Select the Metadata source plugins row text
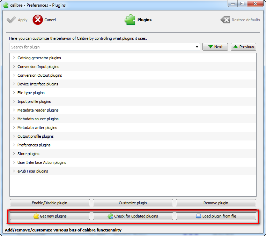 (38, 119)
